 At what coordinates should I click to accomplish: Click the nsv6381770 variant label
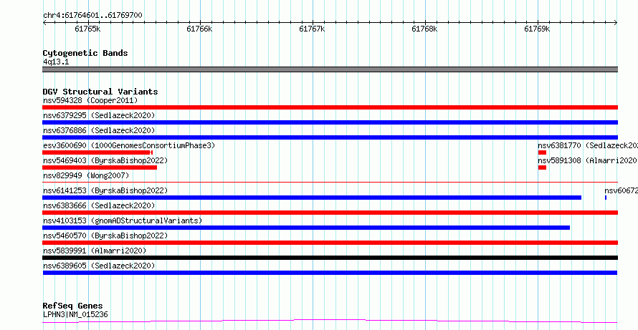(x=588, y=145)
